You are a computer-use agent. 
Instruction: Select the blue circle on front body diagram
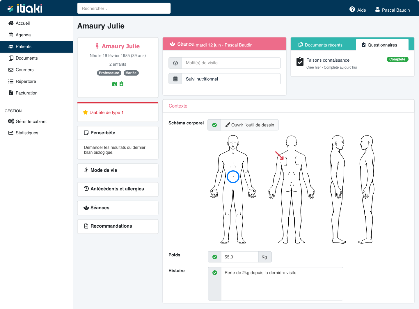233,177
